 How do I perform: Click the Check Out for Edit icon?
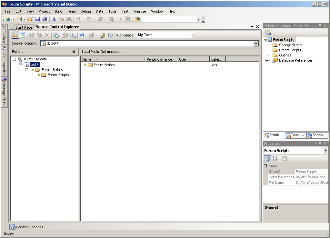point(65,35)
